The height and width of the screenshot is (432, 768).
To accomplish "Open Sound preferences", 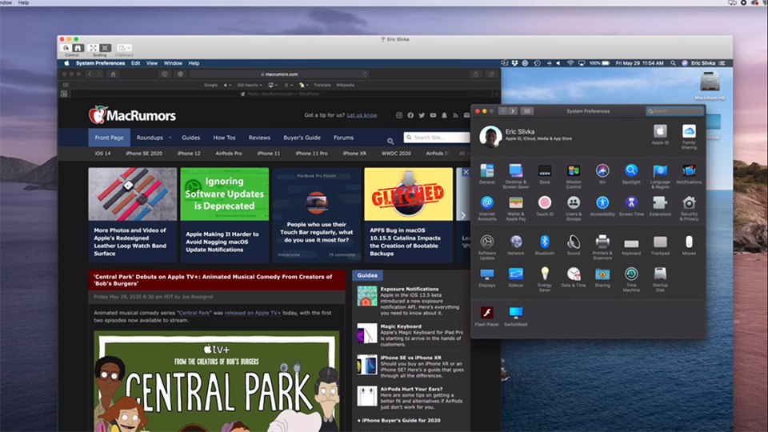I will (574, 245).
